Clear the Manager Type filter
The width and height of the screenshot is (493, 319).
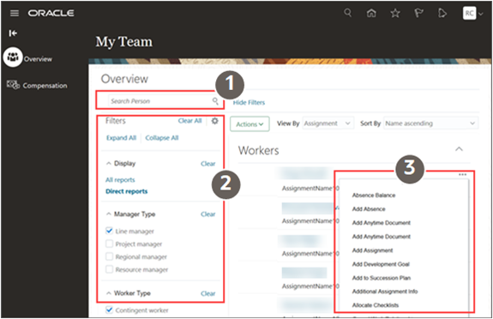(207, 214)
